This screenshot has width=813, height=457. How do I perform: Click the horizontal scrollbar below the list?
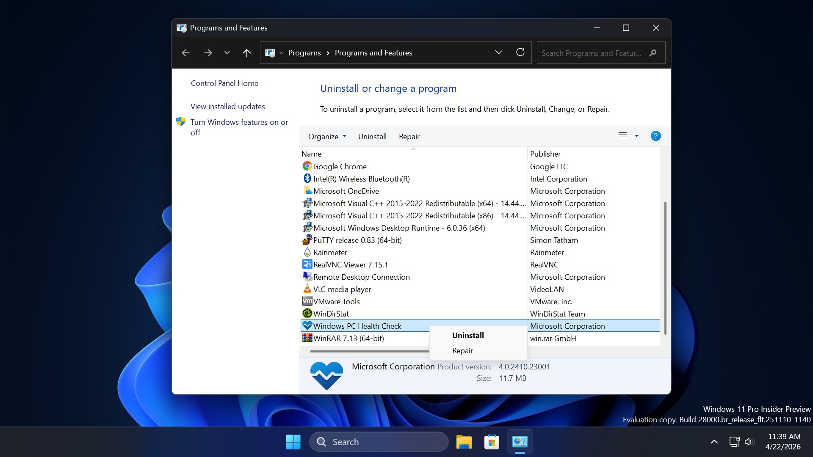tap(368, 351)
